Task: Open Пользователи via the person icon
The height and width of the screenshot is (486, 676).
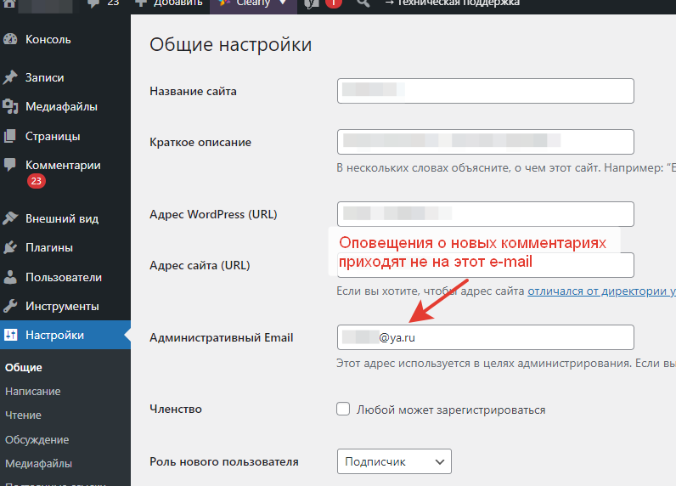Action: (x=10, y=277)
